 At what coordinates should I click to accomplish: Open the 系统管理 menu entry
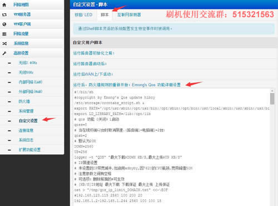tap(26, 111)
